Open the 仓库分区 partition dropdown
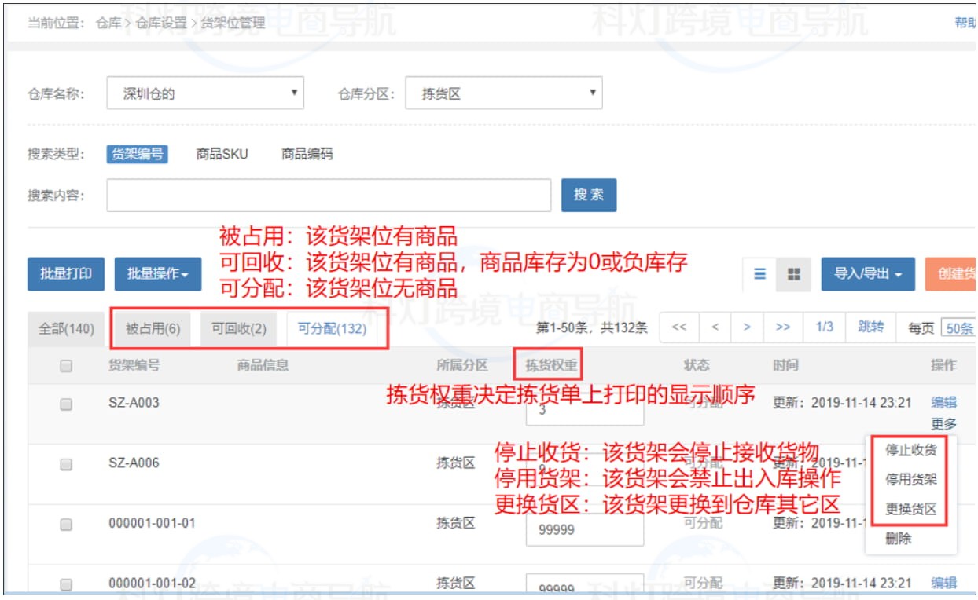The image size is (978, 600). pyautogui.click(x=503, y=93)
